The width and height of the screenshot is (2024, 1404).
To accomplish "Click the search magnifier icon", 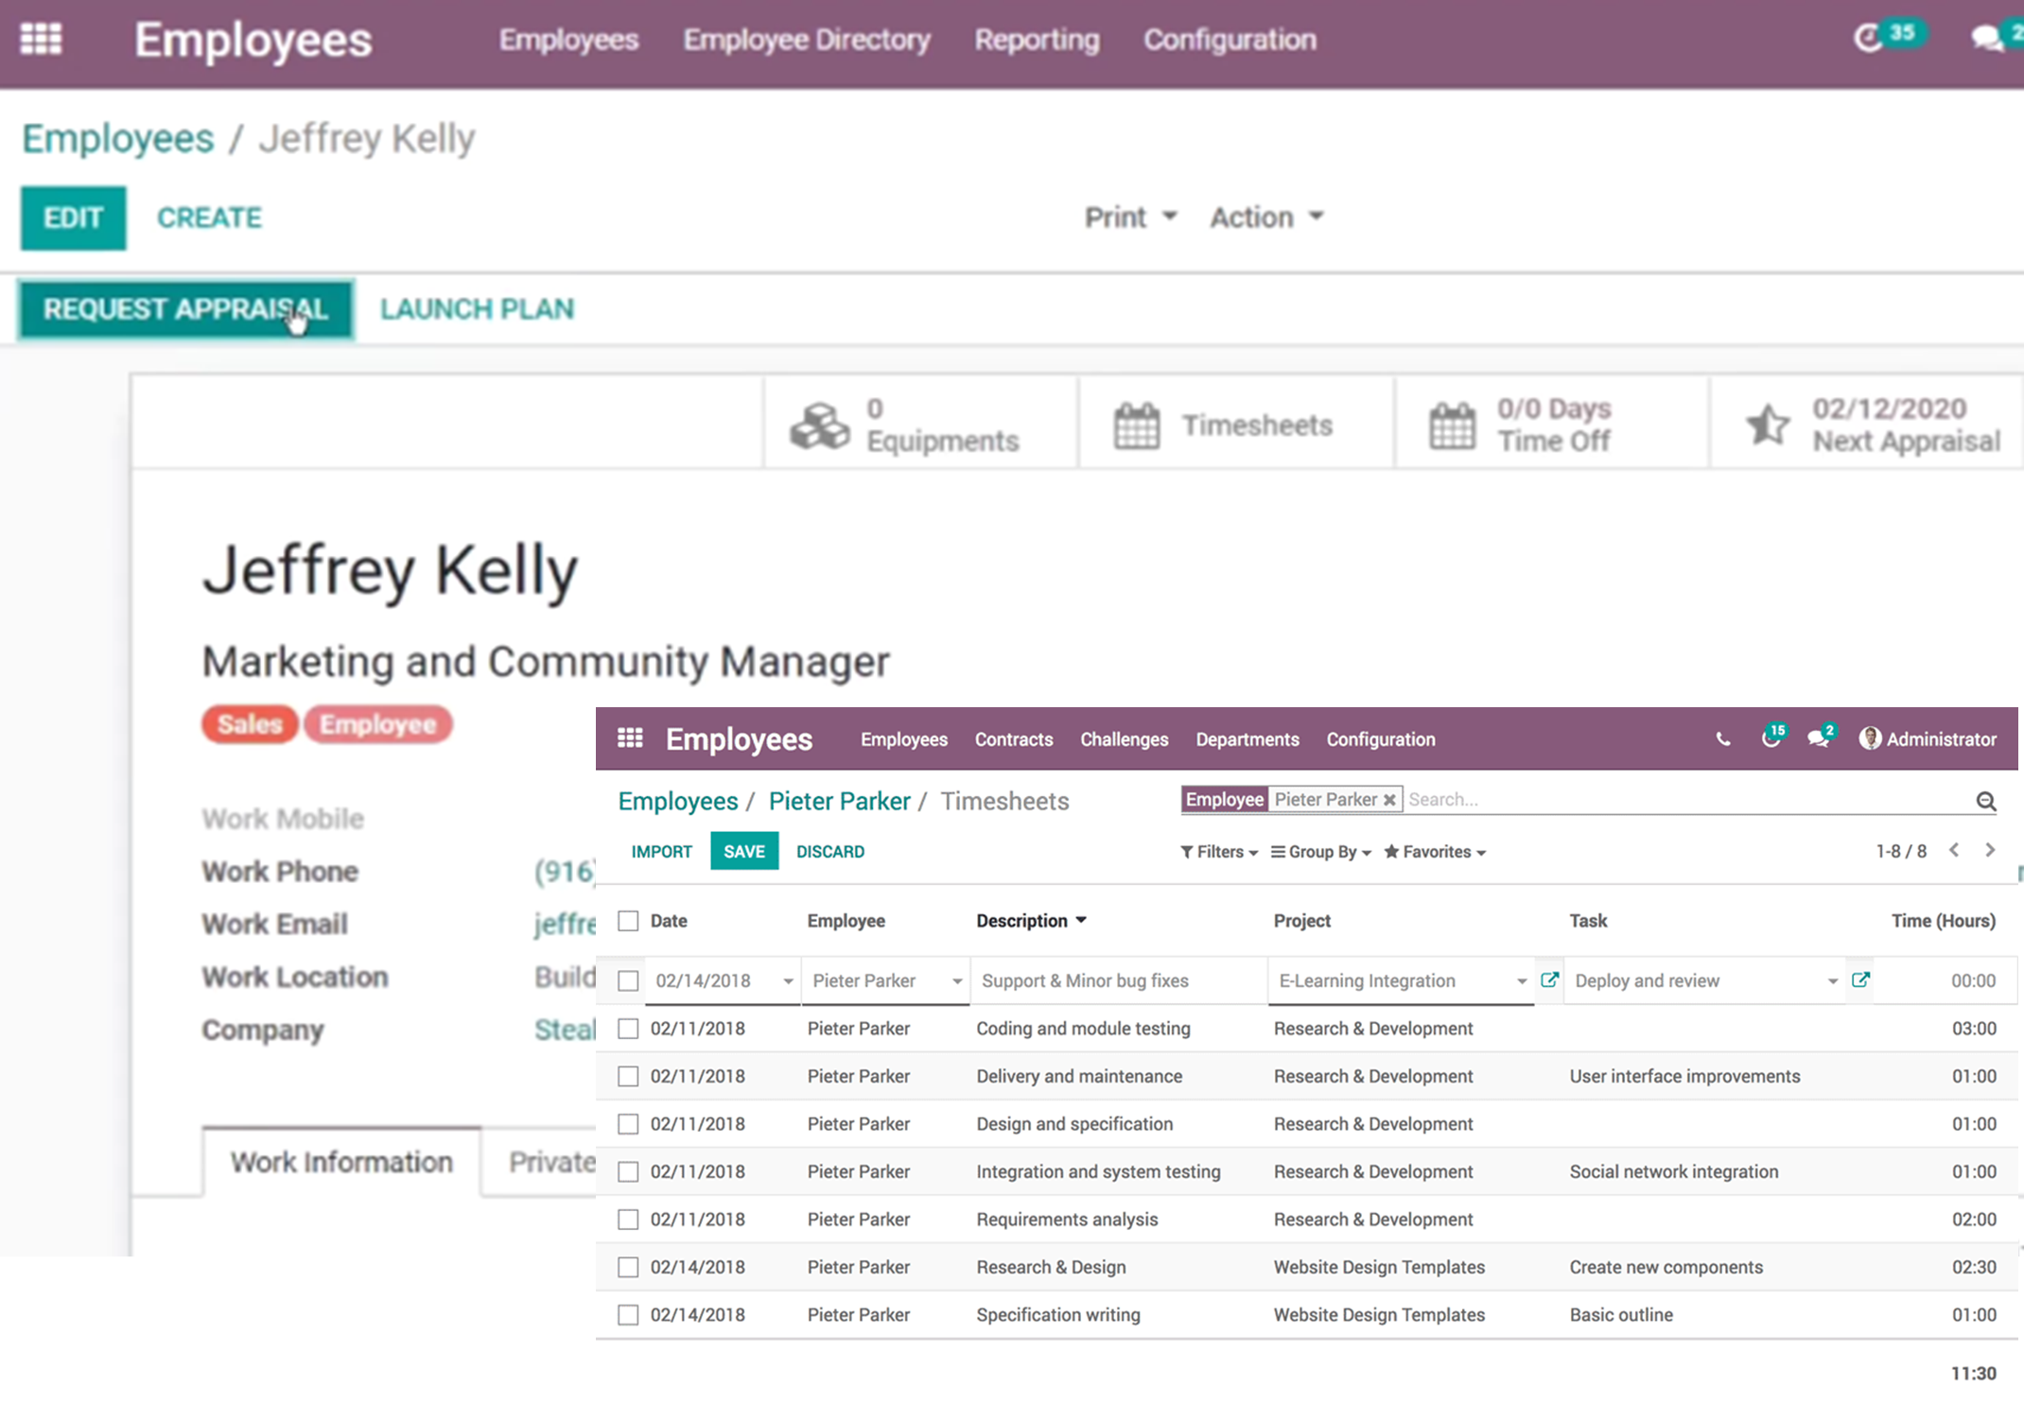I will pyautogui.click(x=1985, y=802).
